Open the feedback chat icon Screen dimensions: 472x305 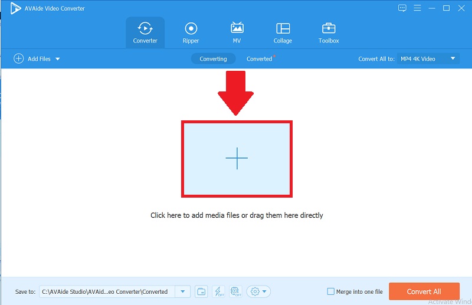point(402,8)
